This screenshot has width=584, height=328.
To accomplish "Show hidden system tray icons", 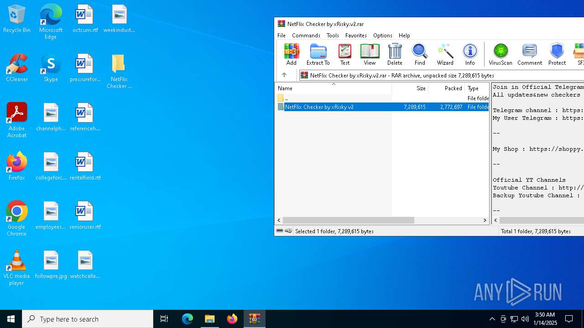I will (492, 319).
